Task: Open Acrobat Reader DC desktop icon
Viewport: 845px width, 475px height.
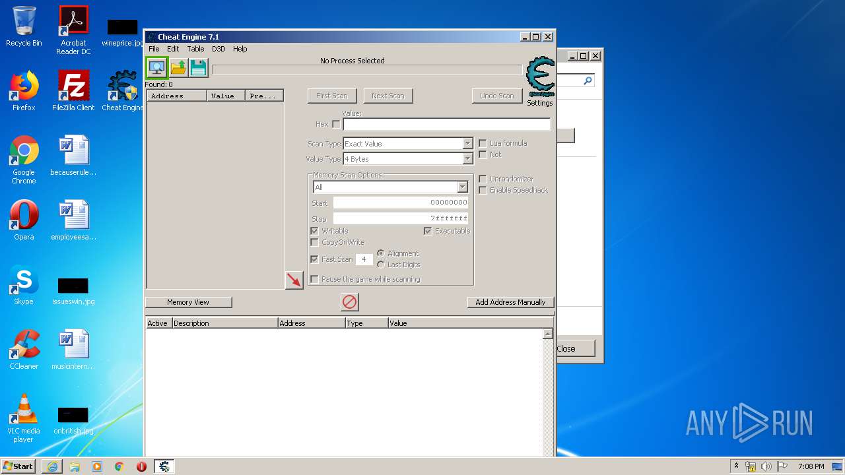Action: [x=73, y=30]
